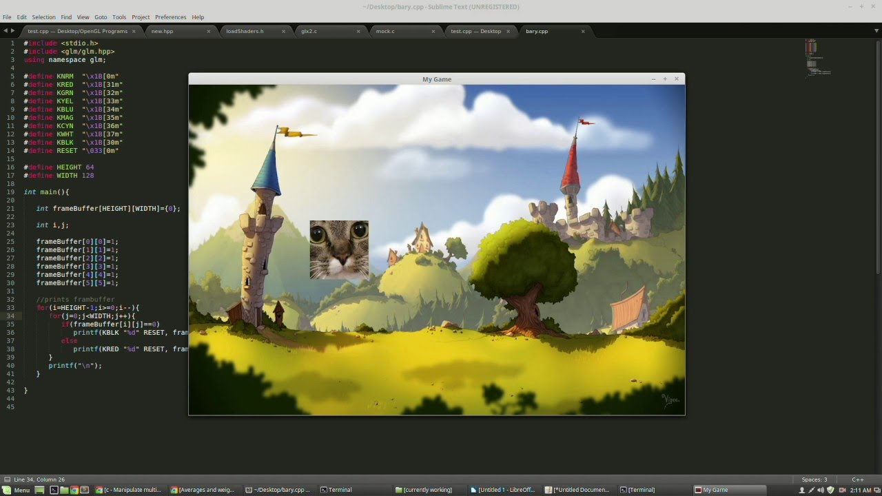Click the user icon in system tray
Viewport: 882px width, 496px height.
coord(801,490)
